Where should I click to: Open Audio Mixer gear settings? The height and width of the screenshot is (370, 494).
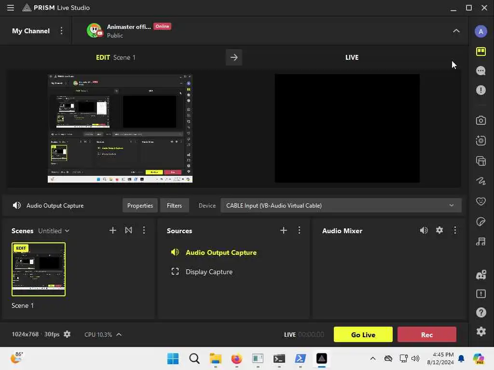(439, 230)
